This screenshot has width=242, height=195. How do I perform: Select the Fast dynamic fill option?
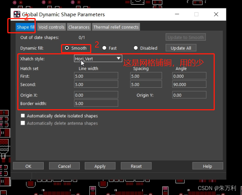[x=105, y=48]
